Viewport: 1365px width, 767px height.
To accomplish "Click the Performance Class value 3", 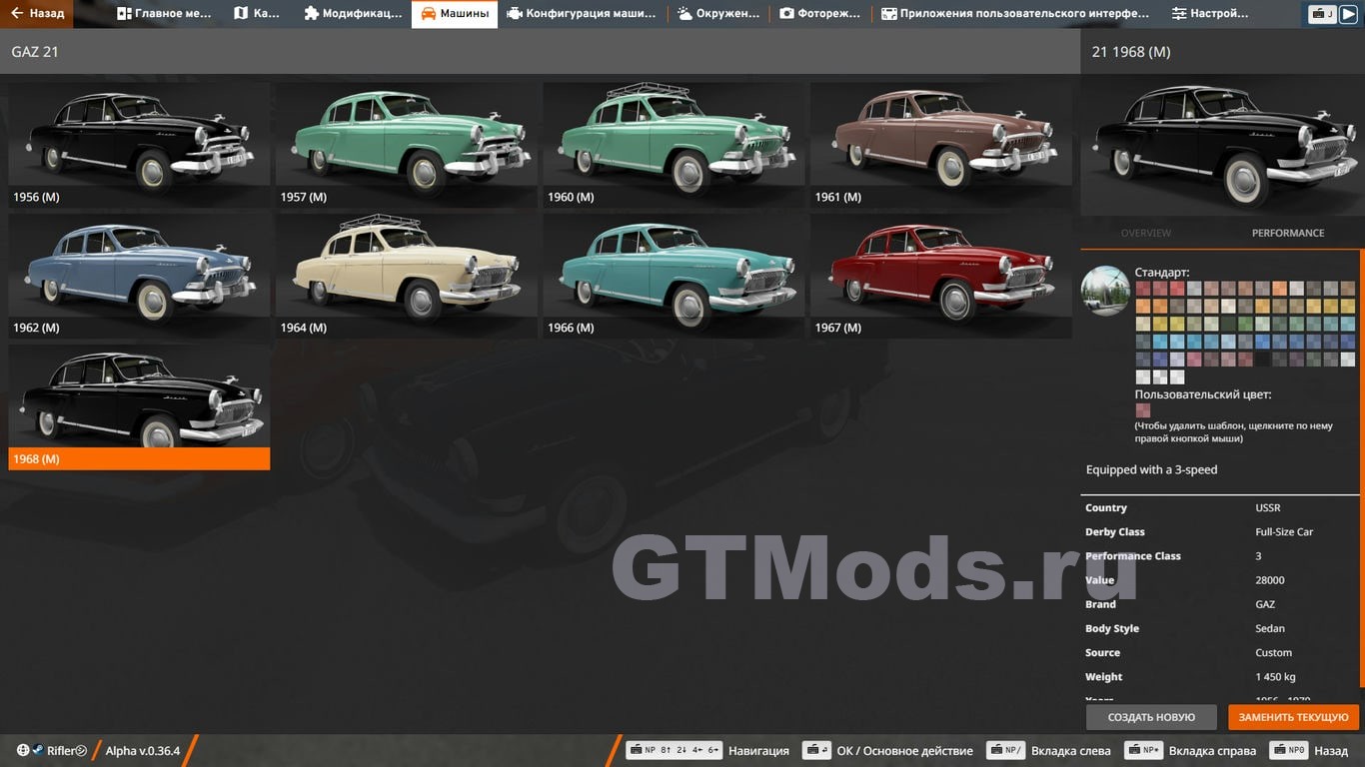I will [1258, 556].
